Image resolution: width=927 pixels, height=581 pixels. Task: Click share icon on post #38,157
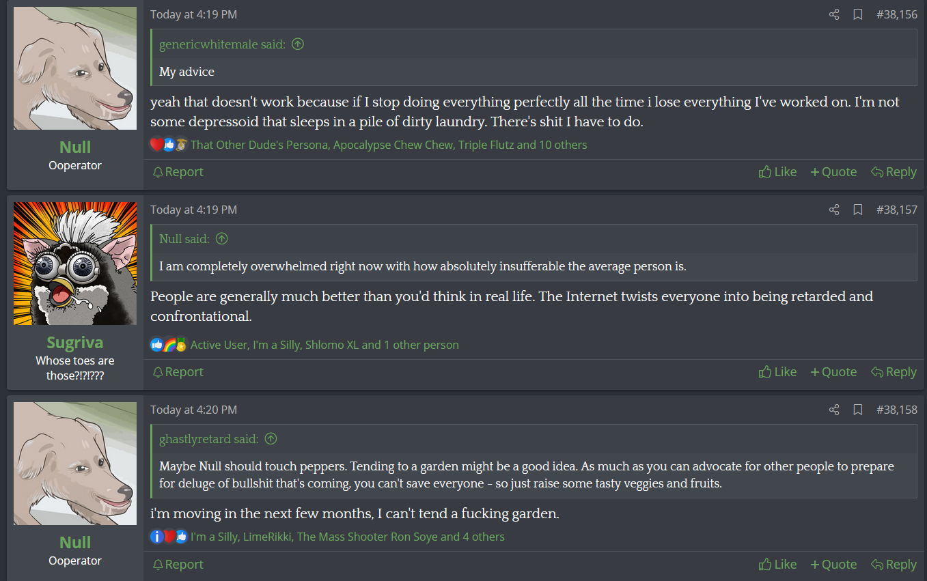pos(834,210)
